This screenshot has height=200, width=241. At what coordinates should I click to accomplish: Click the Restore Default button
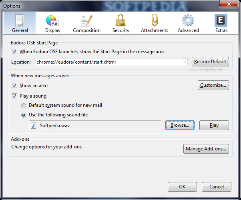210,62
